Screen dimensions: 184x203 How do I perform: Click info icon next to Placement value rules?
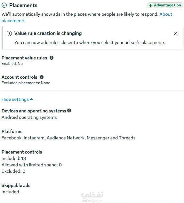point(52,58)
